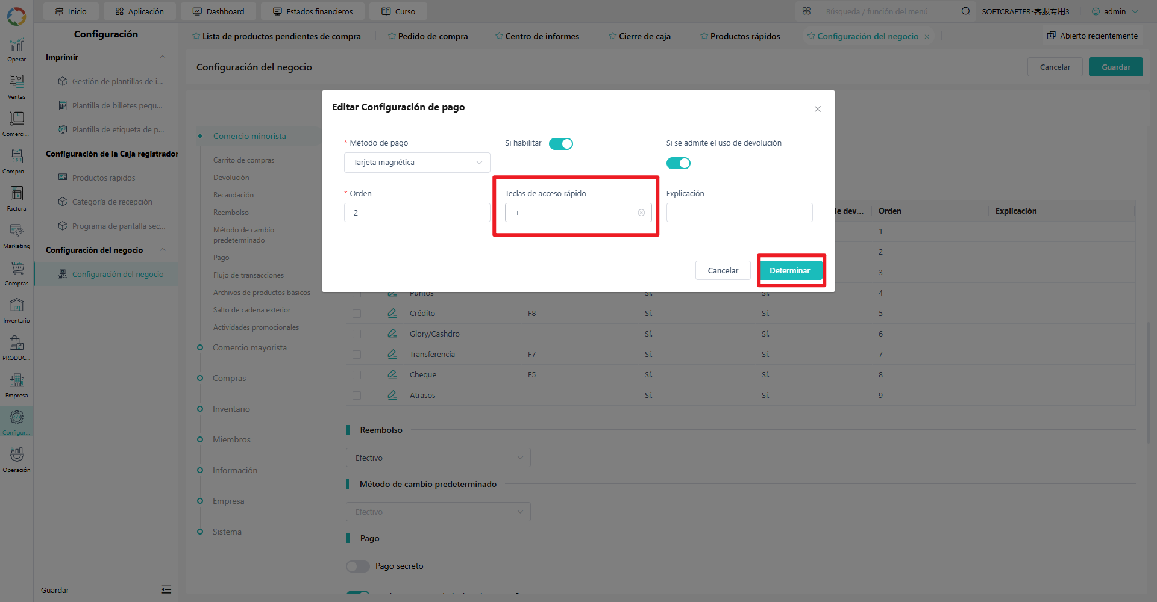Open the Reembolso Efectivo dropdown
The height and width of the screenshot is (602, 1157).
[438, 458]
